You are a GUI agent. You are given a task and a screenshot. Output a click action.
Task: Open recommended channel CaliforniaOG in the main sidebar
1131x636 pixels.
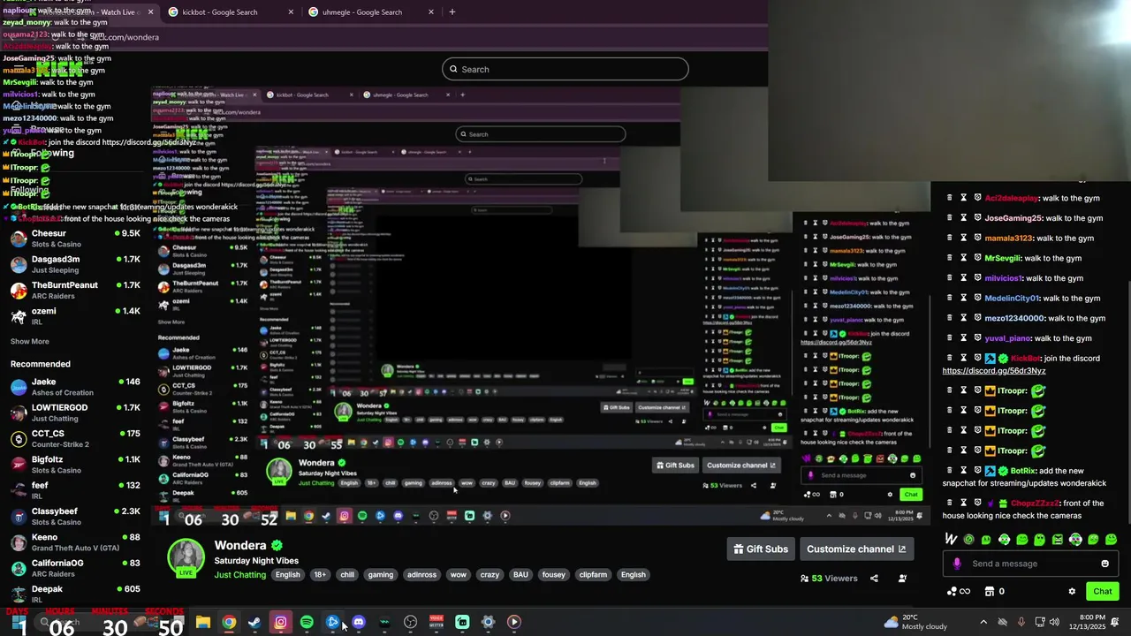pyautogui.click(x=76, y=568)
